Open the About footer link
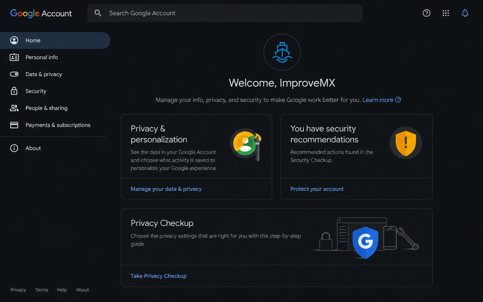Viewport: 483px width, 302px height. coord(83,290)
